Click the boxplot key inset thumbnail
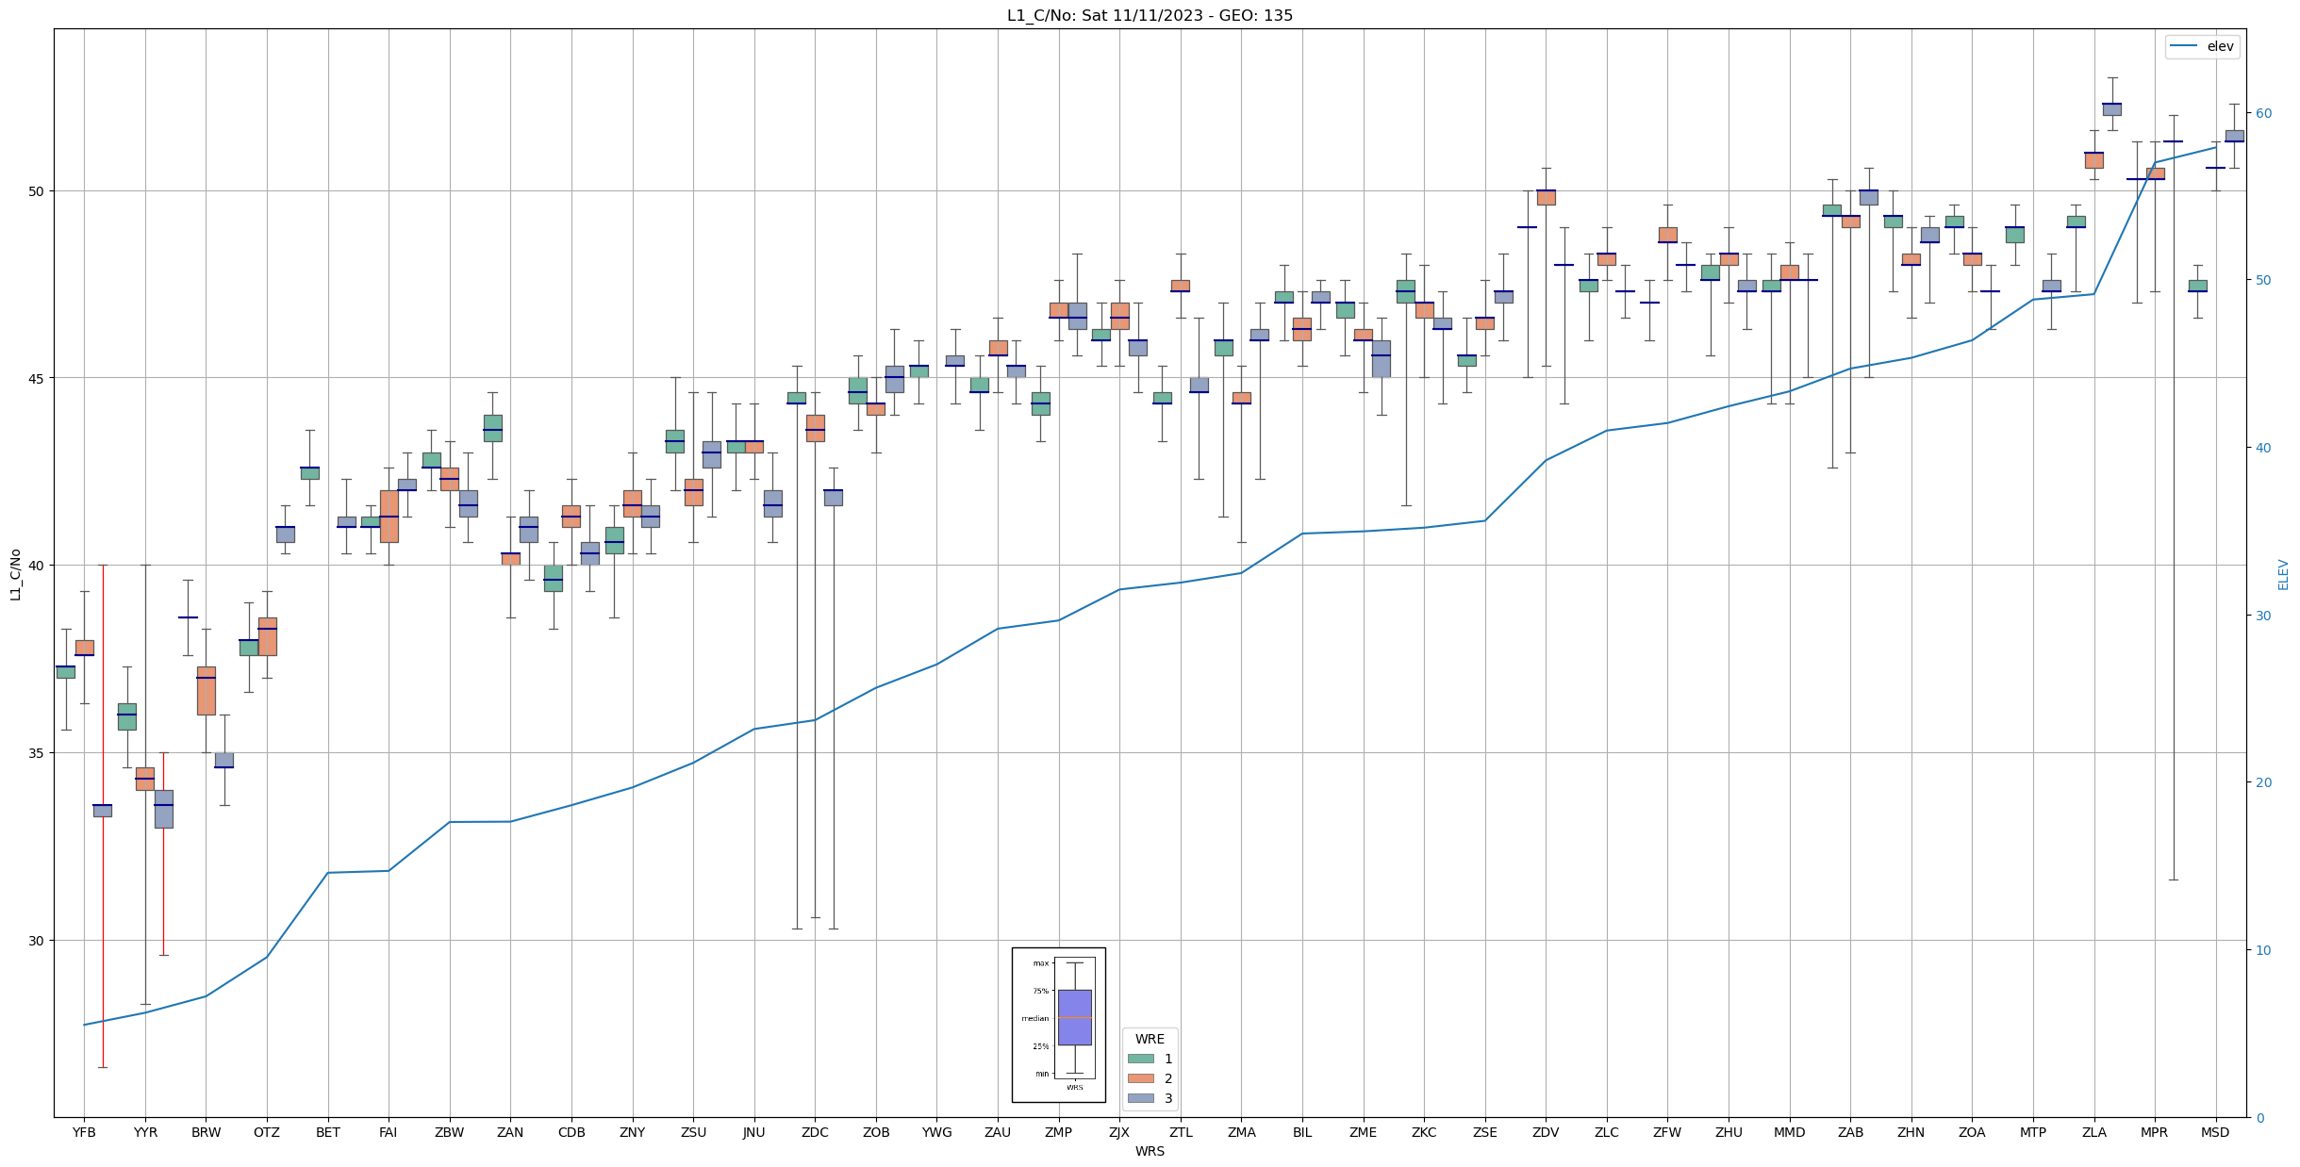 1058,1025
